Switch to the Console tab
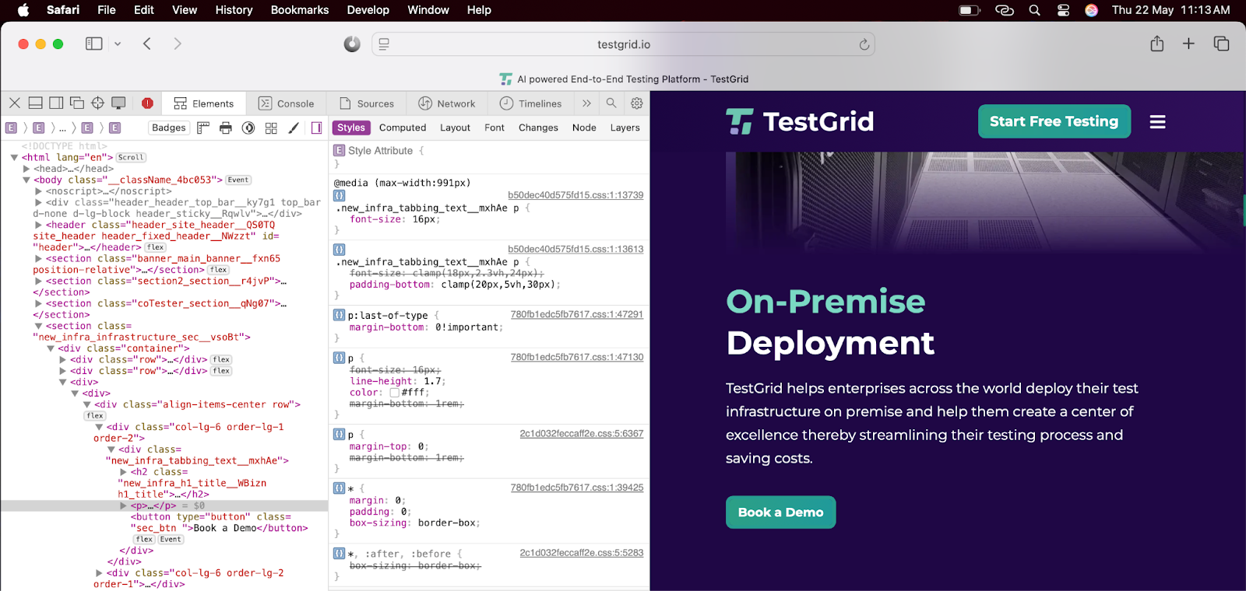This screenshot has width=1246, height=591. click(x=286, y=103)
